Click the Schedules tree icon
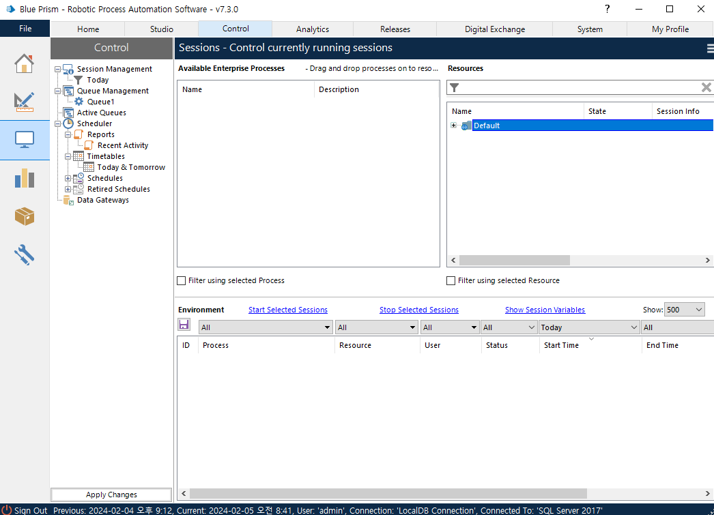 coord(78,178)
